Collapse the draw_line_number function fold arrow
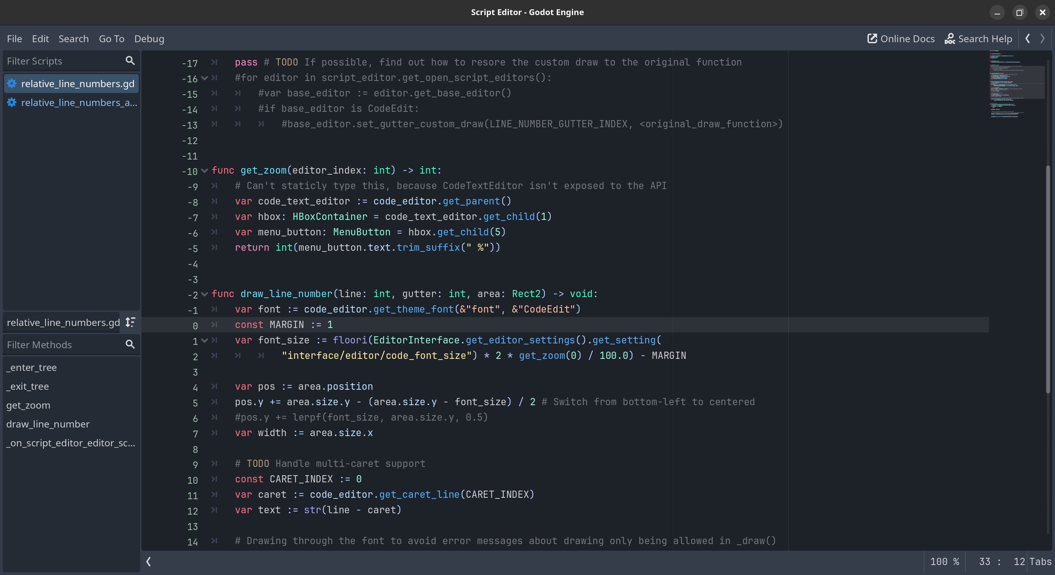The height and width of the screenshot is (575, 1055). pyautogui.click(x=204, y=294)
